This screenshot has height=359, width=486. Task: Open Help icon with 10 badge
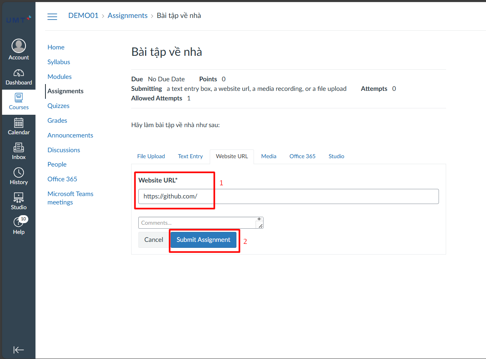tap(18, 222)
